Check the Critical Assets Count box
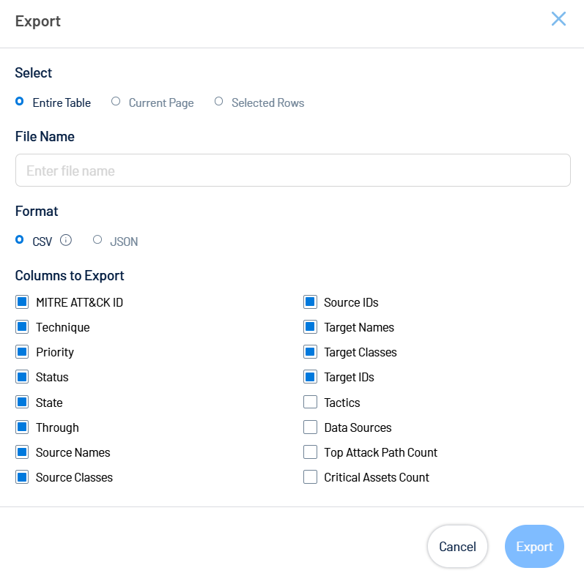 [311, 477]
